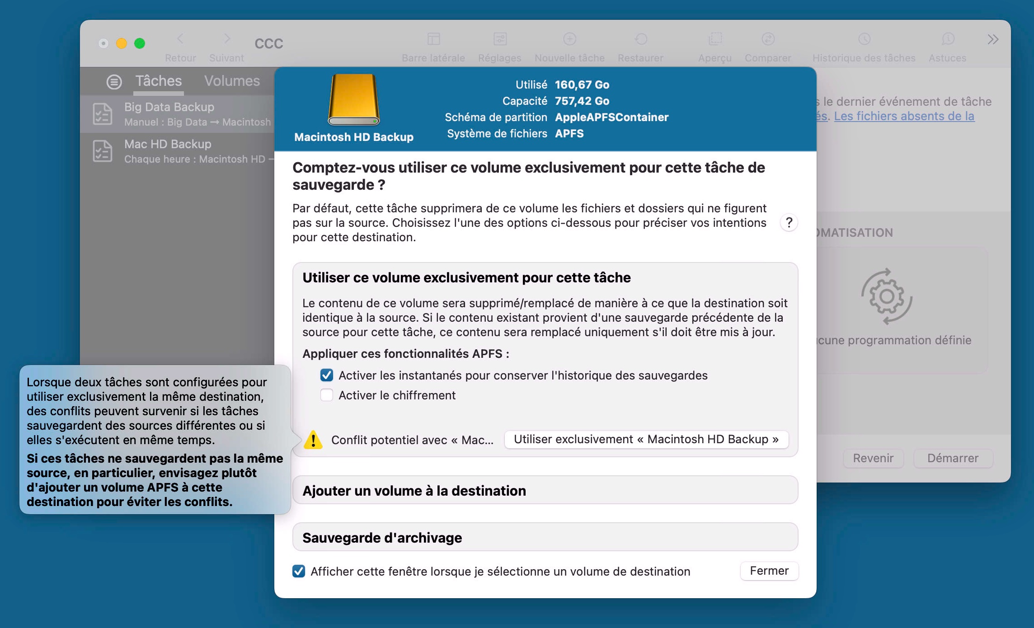Toggle Activer les instantanés checkbox
1034x628 pixels.
pyautogui.click(x=327, y=375)
